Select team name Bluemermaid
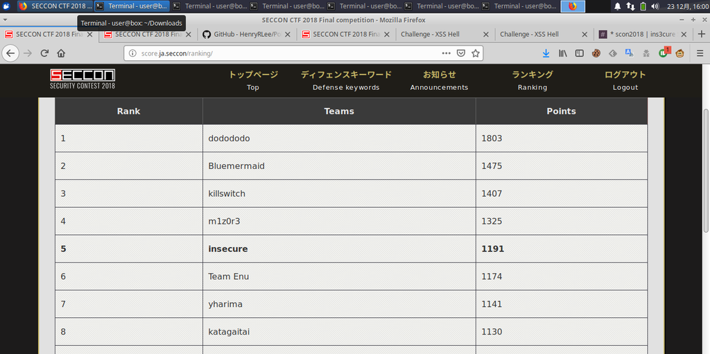710x354 pixels. click(x=236, y=166)
